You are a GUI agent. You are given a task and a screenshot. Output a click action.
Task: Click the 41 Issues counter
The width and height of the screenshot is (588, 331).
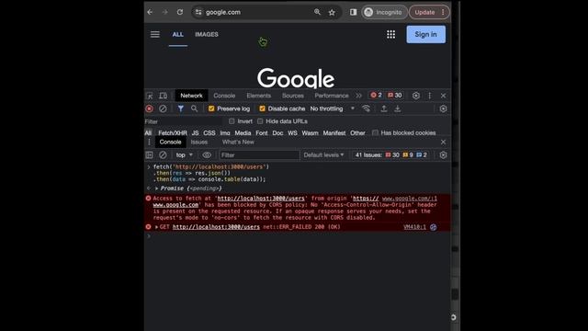click(x=391, y=155)
